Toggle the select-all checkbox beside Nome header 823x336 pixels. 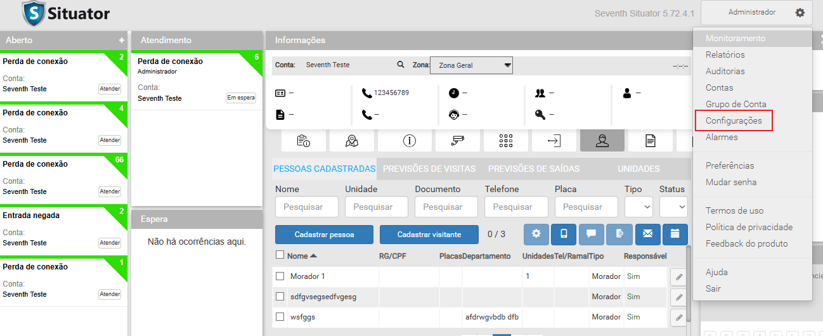(280, 255)
